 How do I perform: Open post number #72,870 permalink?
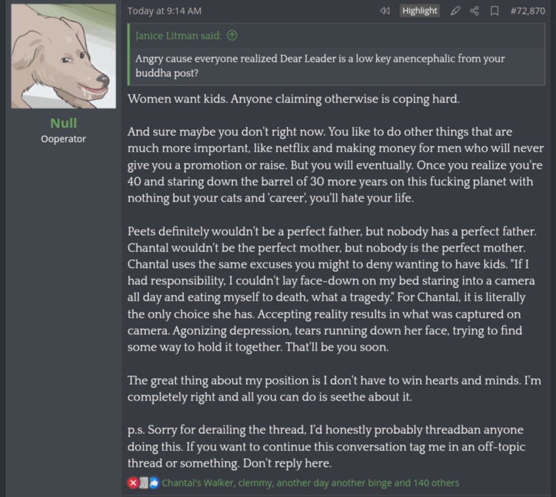(527, 11)
